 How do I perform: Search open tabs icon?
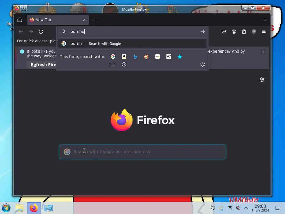[x=113, y=64]
